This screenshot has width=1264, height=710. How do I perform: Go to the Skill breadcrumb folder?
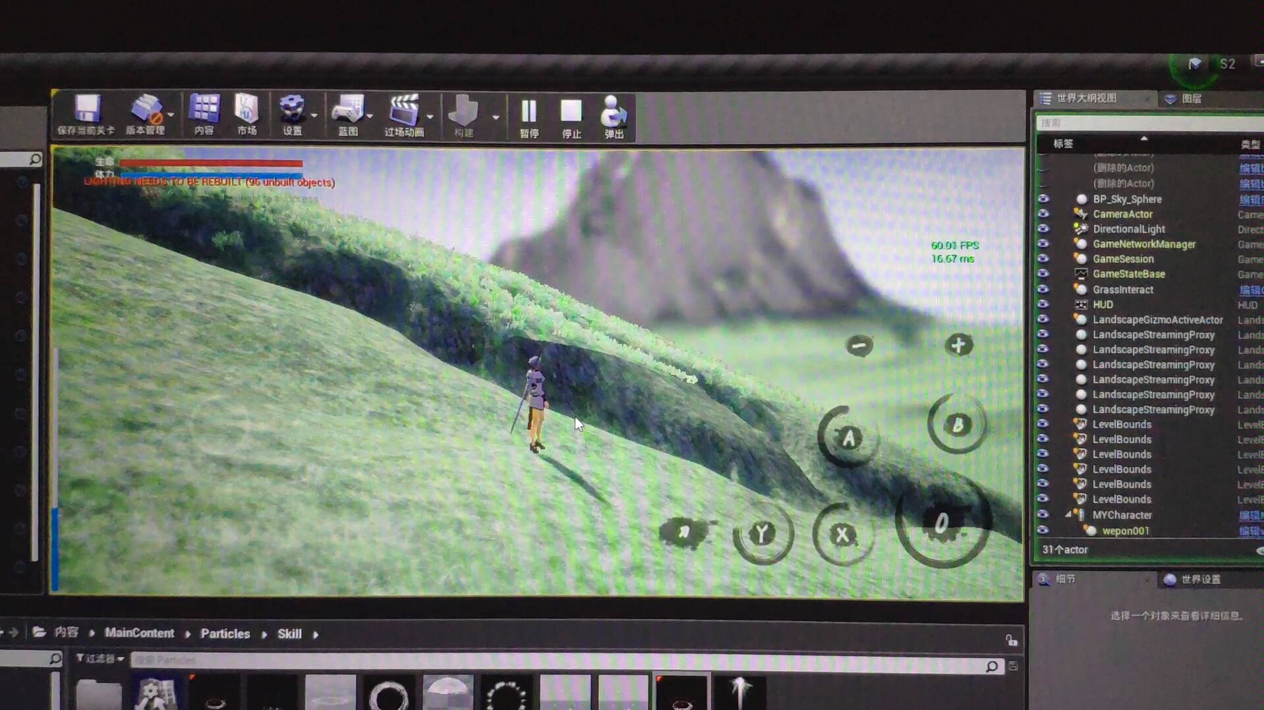[289, 634]
